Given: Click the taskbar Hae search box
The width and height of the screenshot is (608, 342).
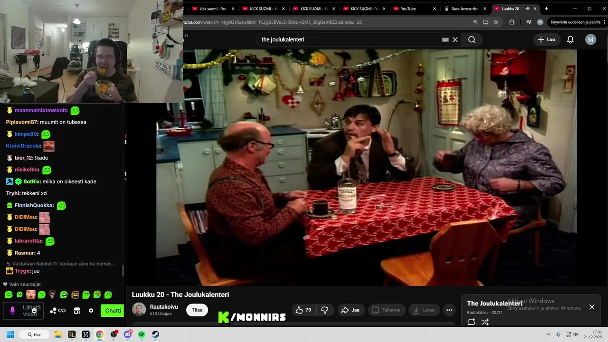Looking at the screenshot, I should [33, 334].
